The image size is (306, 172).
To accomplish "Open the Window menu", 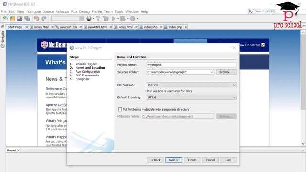I will pos(132,11).
